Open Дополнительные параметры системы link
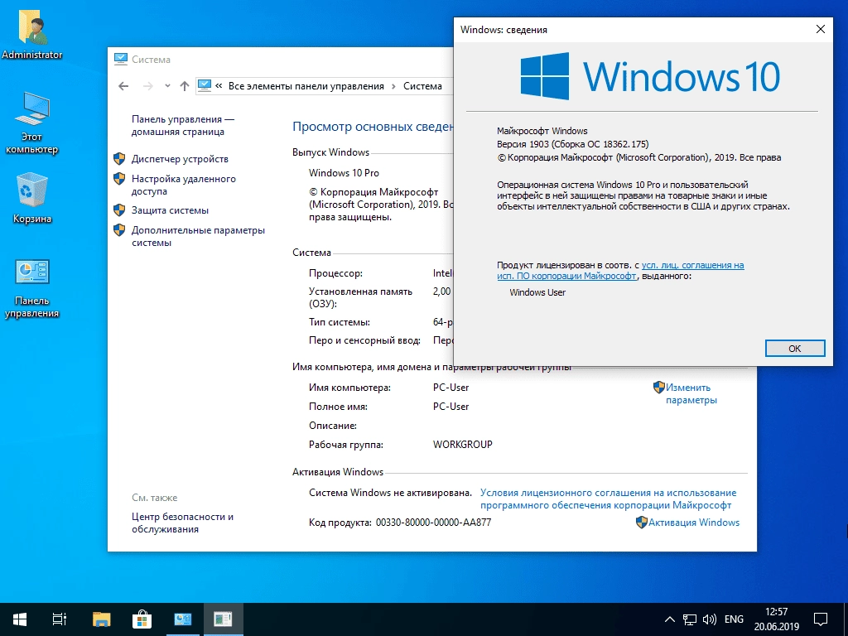This screenshot has height=636, width=848. (198, 236)
